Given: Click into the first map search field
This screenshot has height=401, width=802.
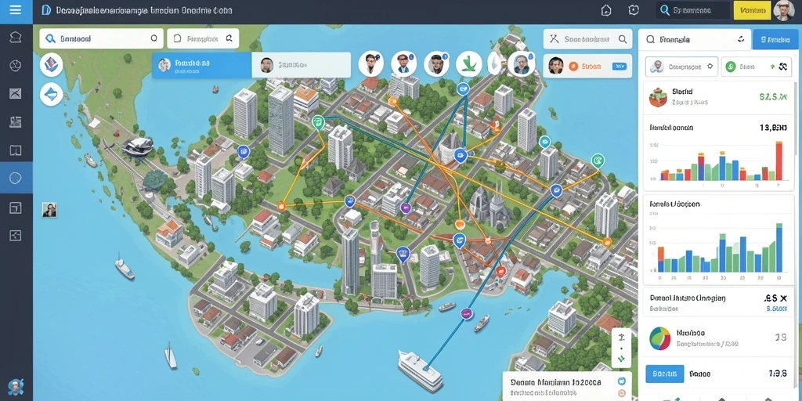Looking at the screenshot, I should click(x=101, y=38).
